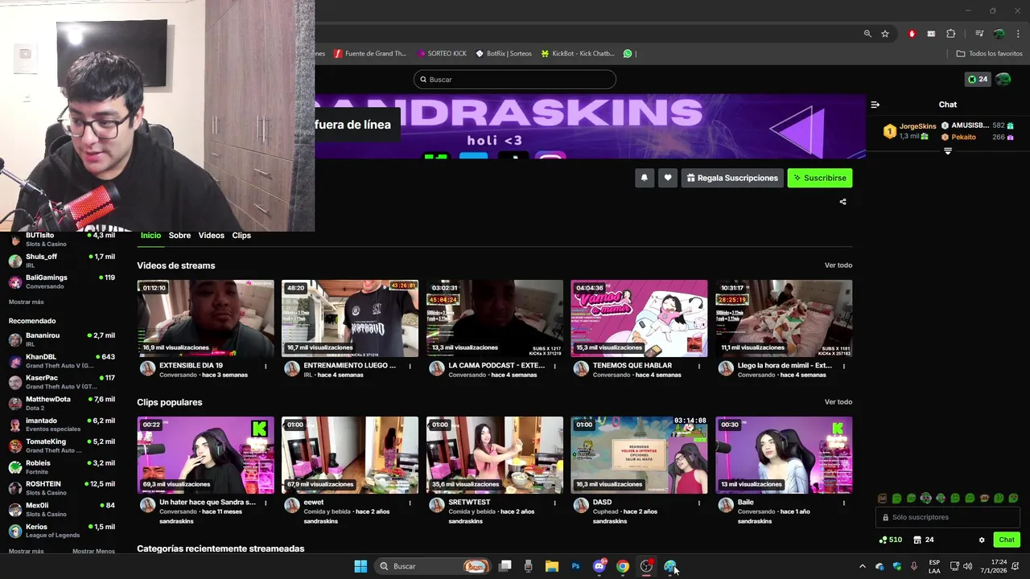The height and width of the screenshot is (579, 1030).
Task: Open Chrome extensions puzzle icon
Action: [x=951, y=34]
